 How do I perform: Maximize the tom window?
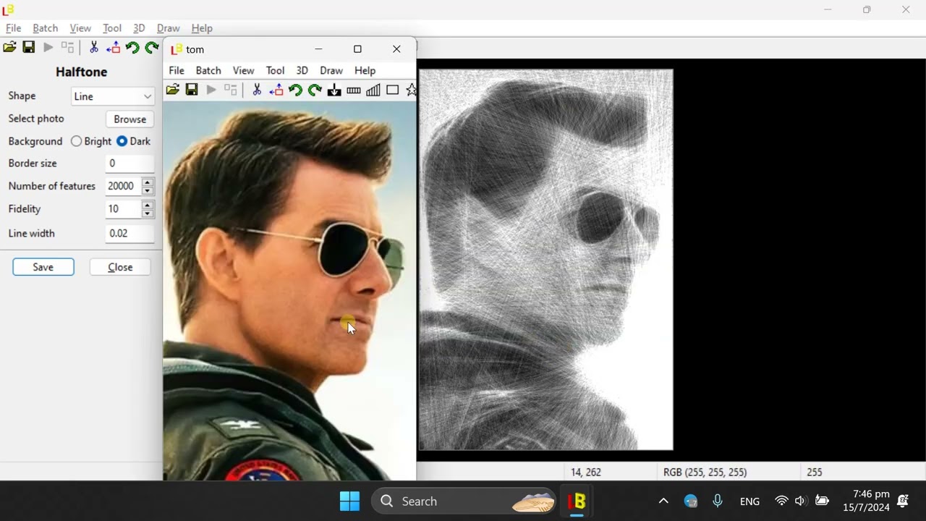pyautogui.click(x=357, y=49)
